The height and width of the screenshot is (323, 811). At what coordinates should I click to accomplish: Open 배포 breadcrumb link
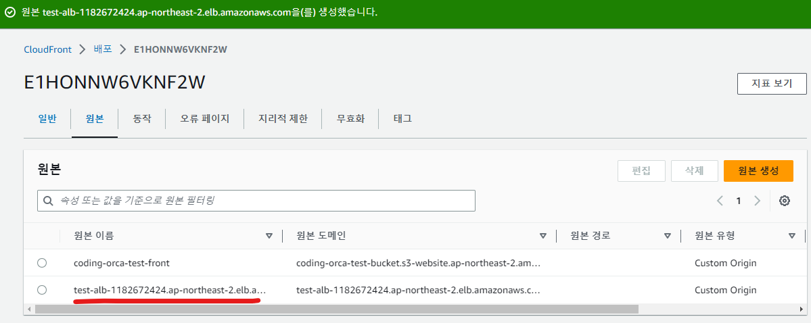(102, 49)
